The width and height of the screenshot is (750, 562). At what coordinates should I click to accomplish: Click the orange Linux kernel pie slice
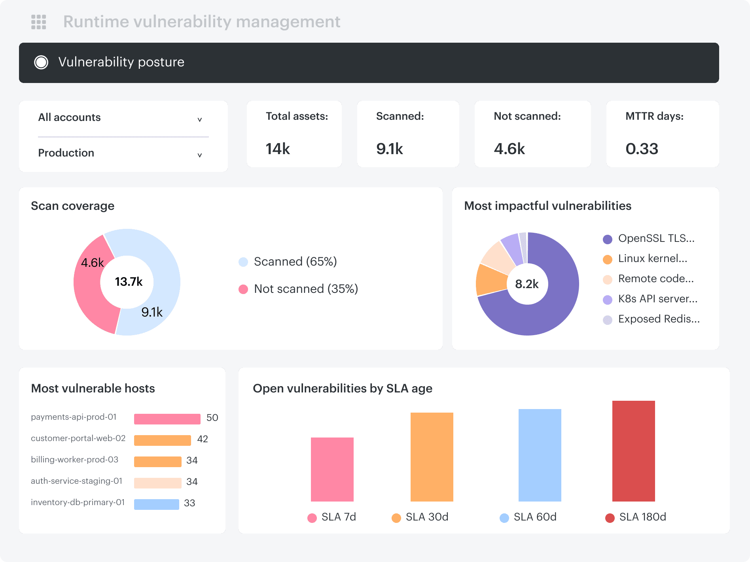pyautogui.click(x=491, y=280)
